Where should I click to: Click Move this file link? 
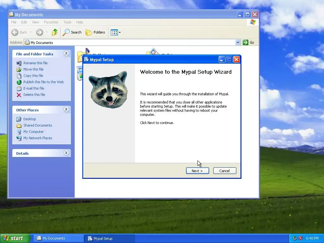coord(33,69)
